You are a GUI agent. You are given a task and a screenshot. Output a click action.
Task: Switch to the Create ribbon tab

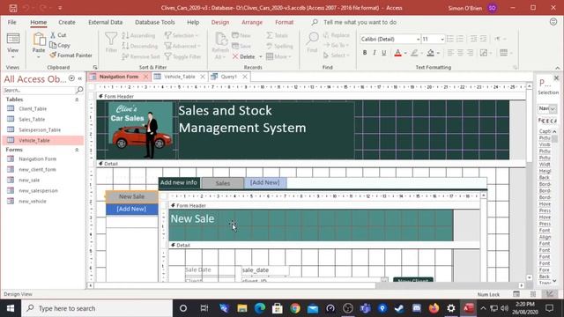pyautogui.click(x=67, y=22)
